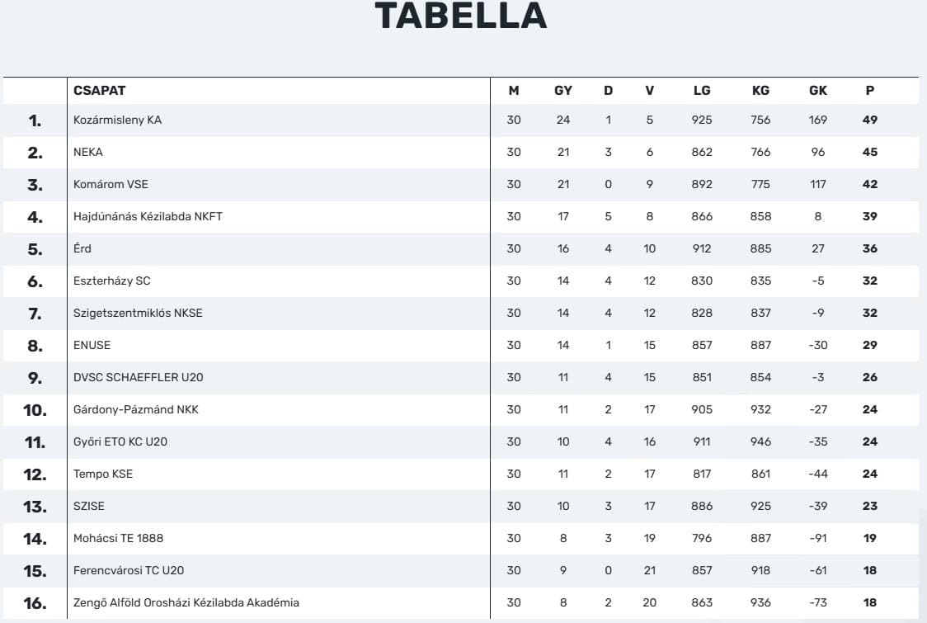Click the Érd team name
The image size is (927, 623).
point(82,248)
